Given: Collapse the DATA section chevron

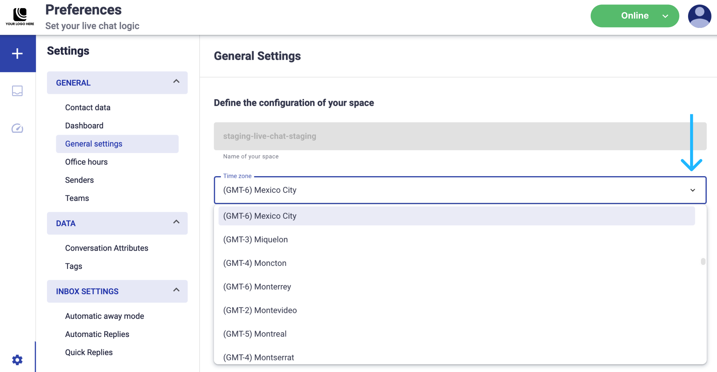Looking at the screenshot, I should pos(176,222).
